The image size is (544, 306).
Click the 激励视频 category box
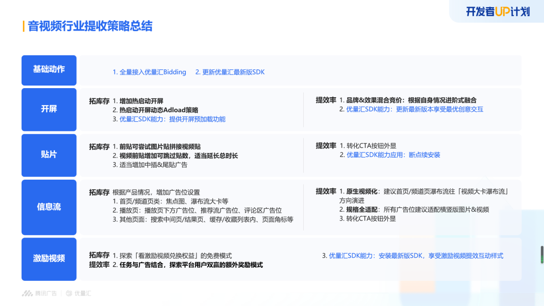[49, 259]
